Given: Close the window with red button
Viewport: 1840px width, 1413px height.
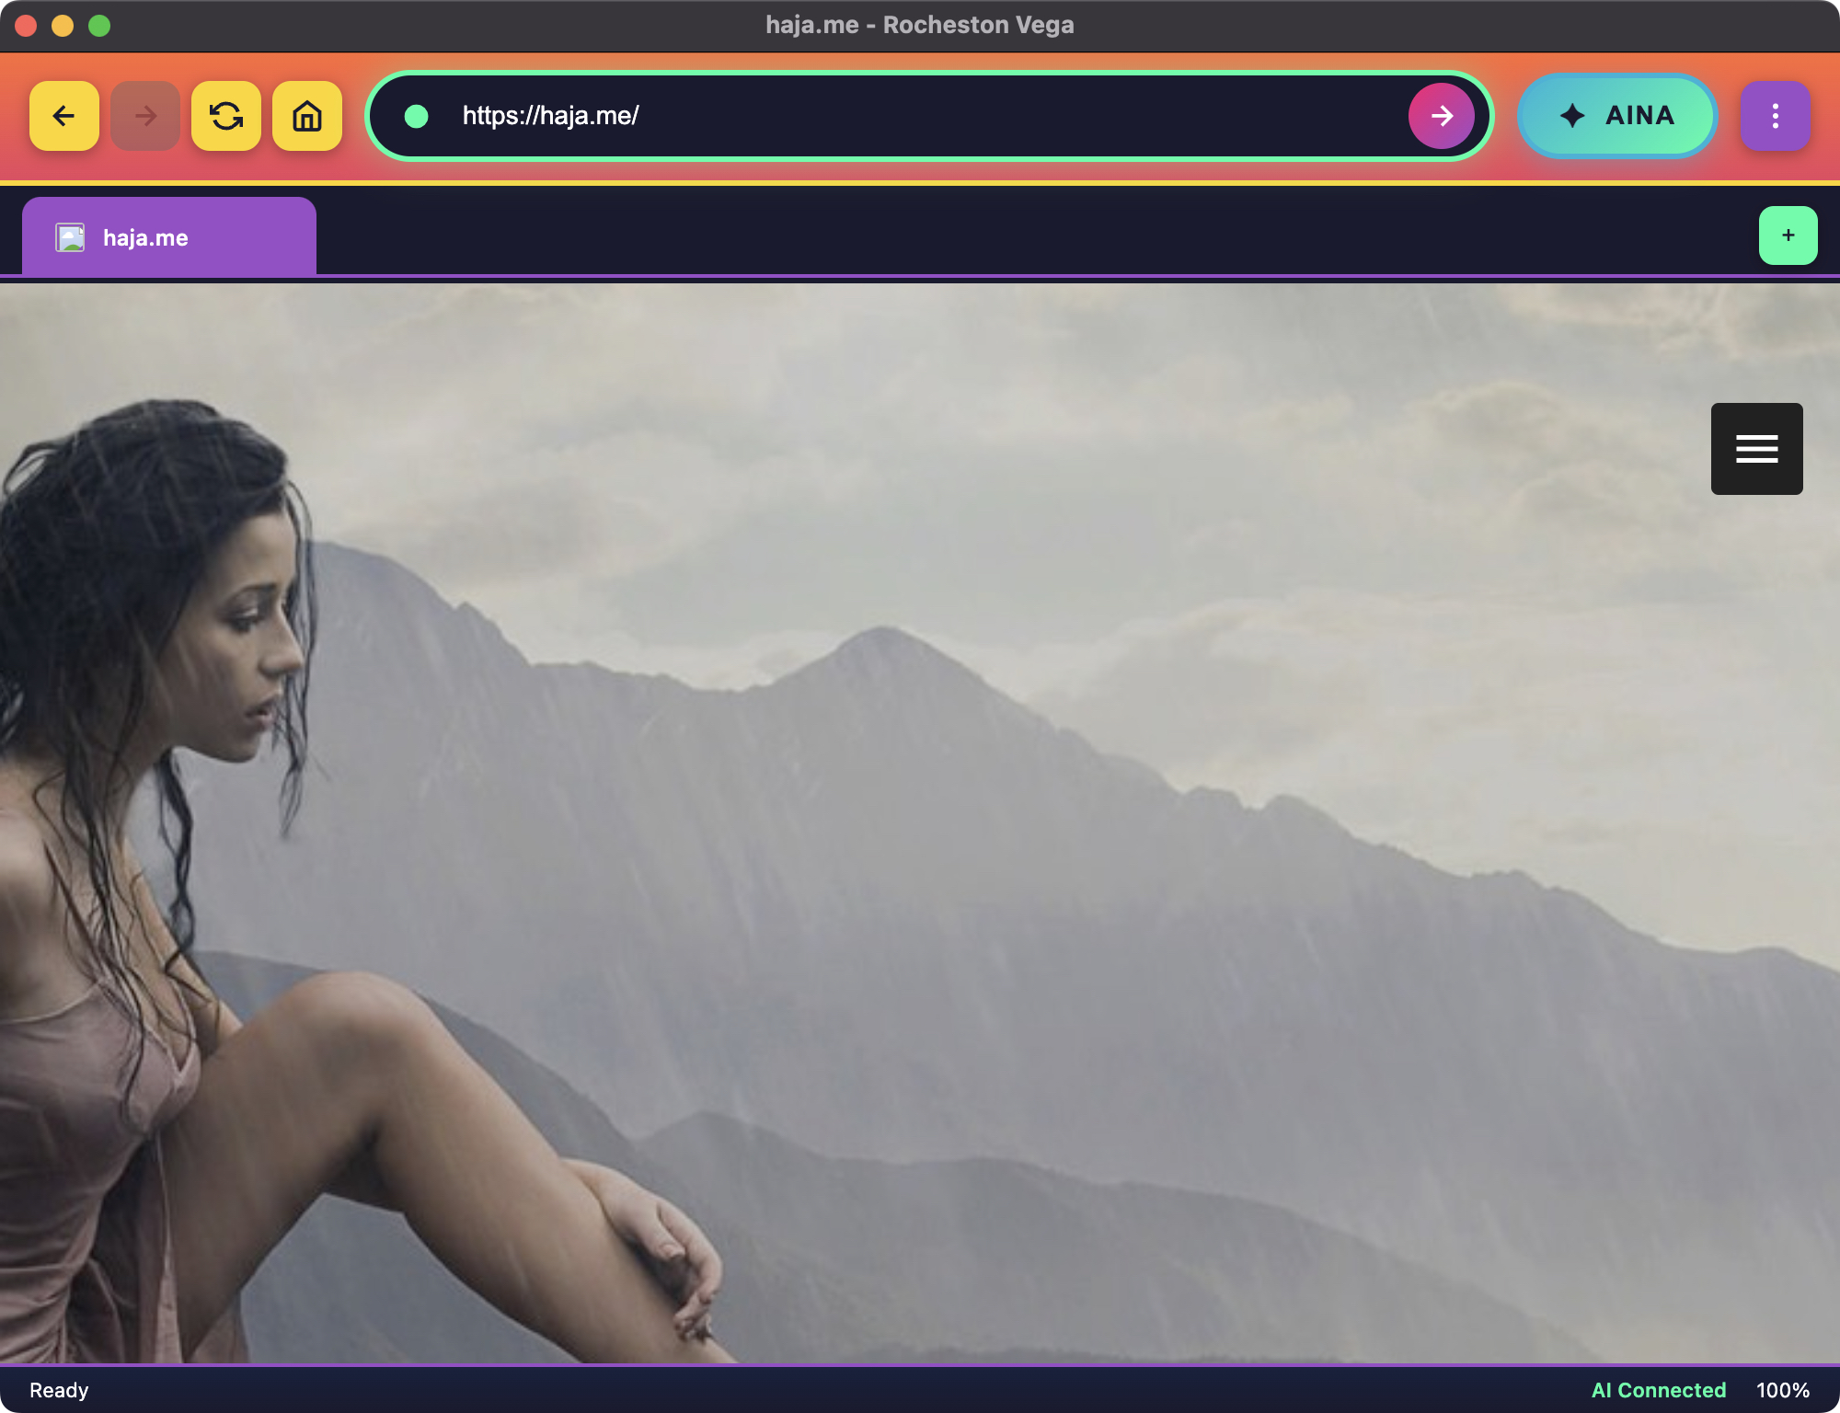Looking at the screenshot, I should click(x=26, y=26).
